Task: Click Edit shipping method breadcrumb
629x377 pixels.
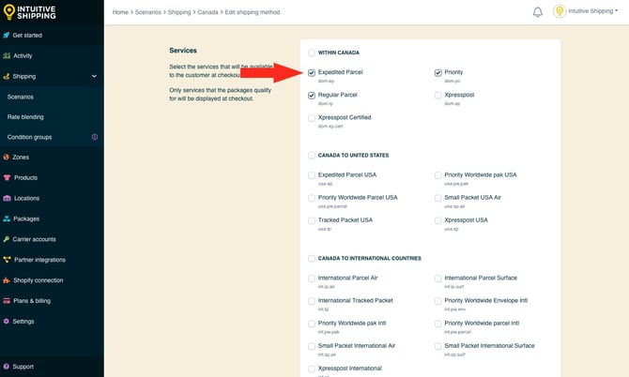Action: [253, 12]
